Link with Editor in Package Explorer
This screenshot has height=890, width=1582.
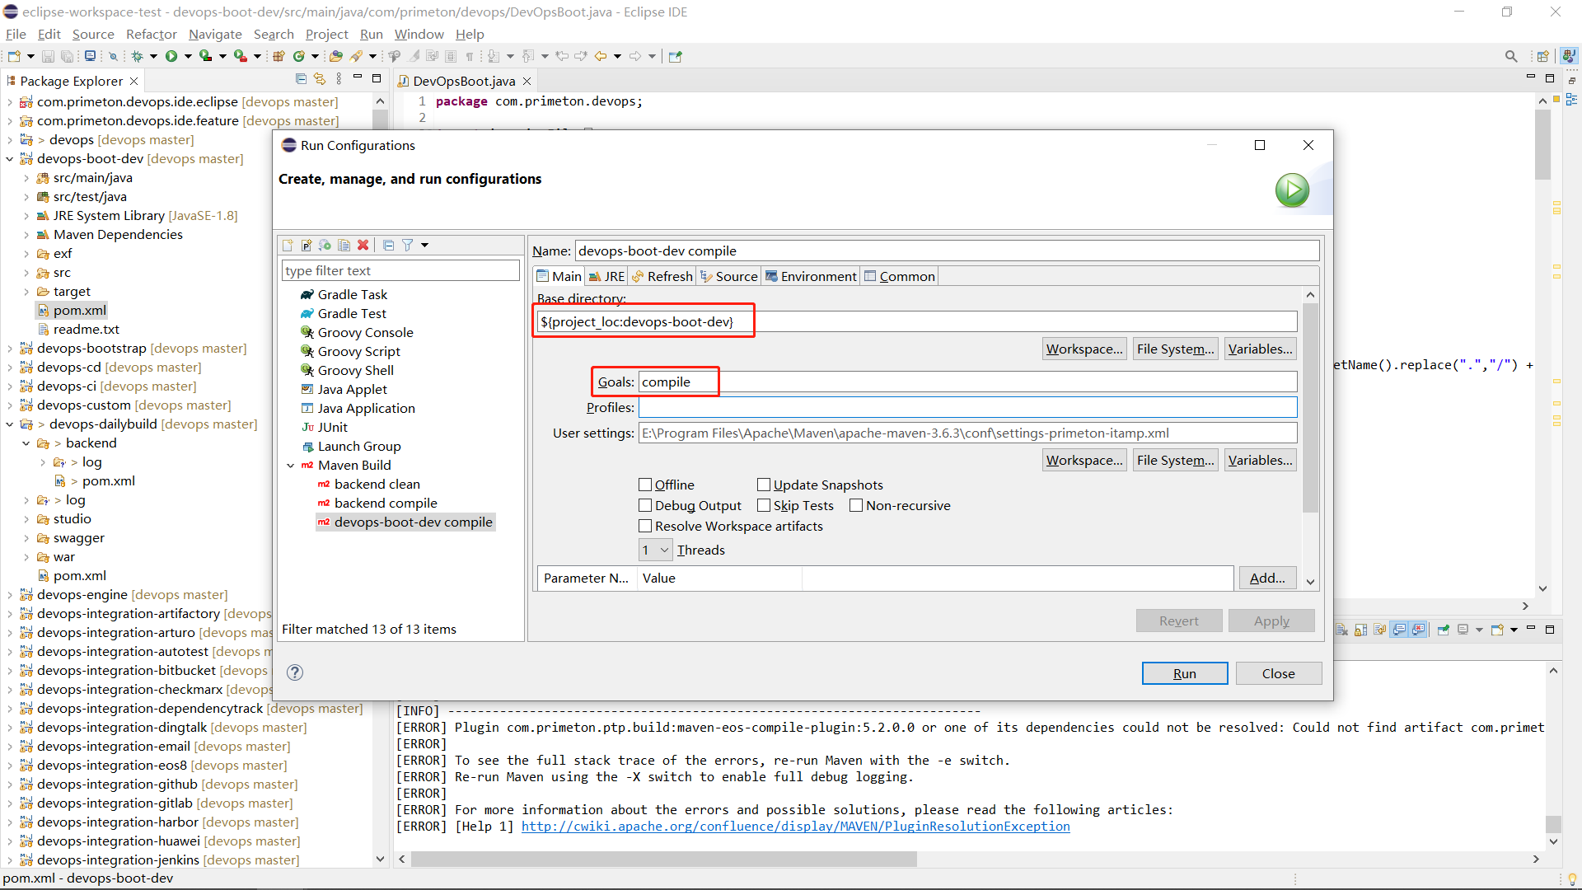point(320,79)
